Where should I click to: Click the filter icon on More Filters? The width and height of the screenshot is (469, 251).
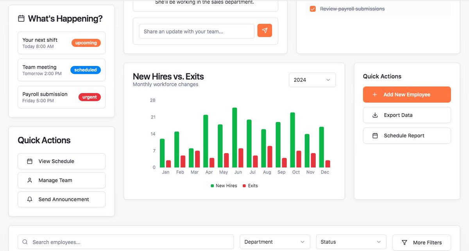405,242
